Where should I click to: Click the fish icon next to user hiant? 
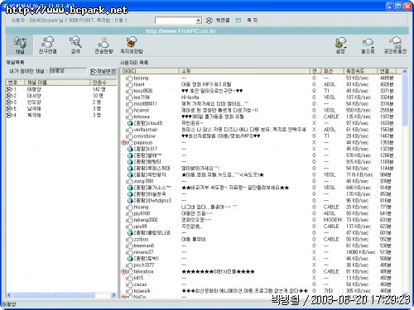[129, 84]
